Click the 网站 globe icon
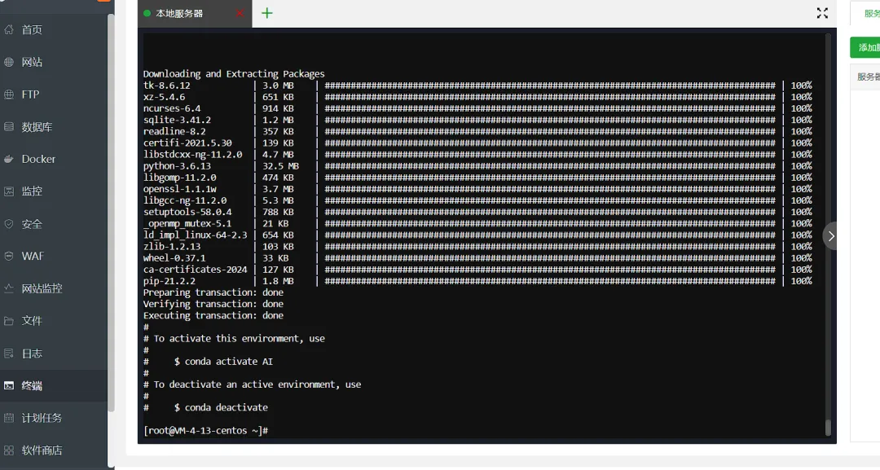 9,62
